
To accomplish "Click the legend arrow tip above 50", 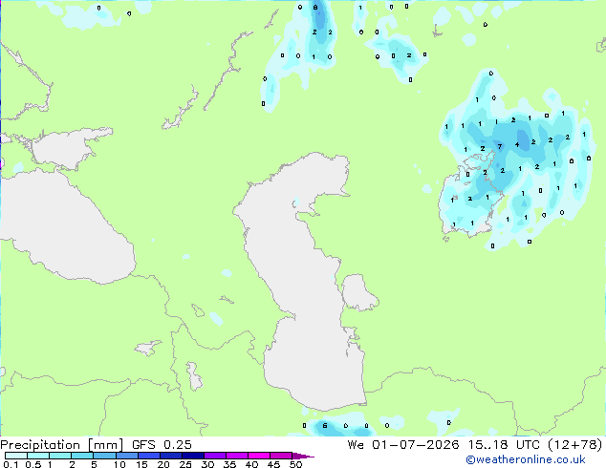I will [303, 456].
